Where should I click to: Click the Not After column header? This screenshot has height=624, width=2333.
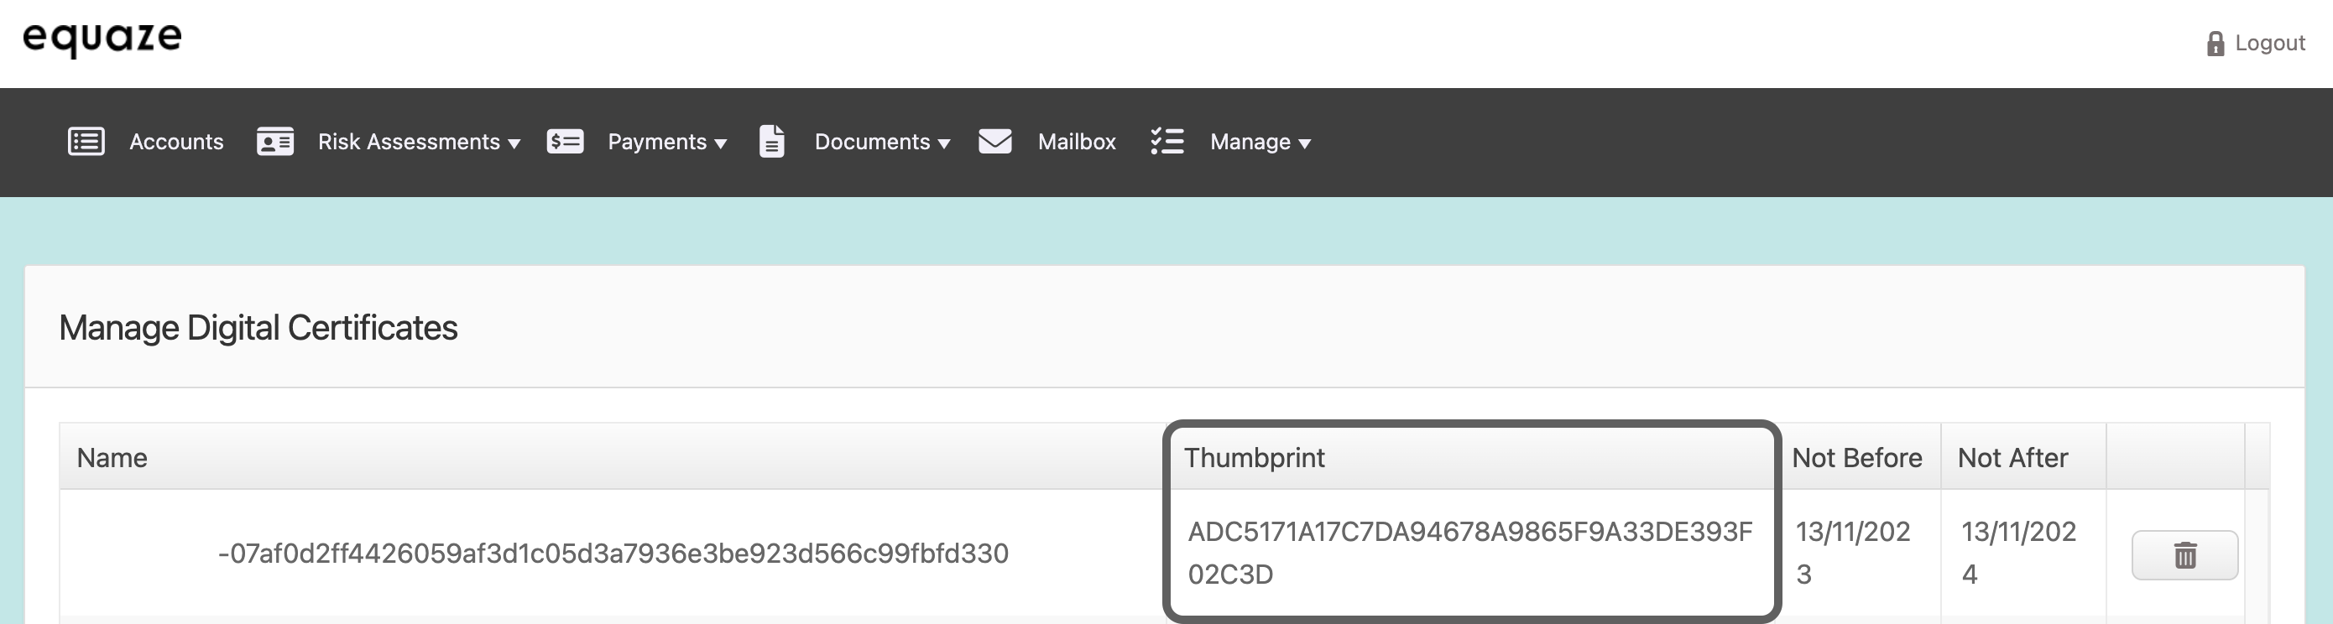(x=2012, y=457)
